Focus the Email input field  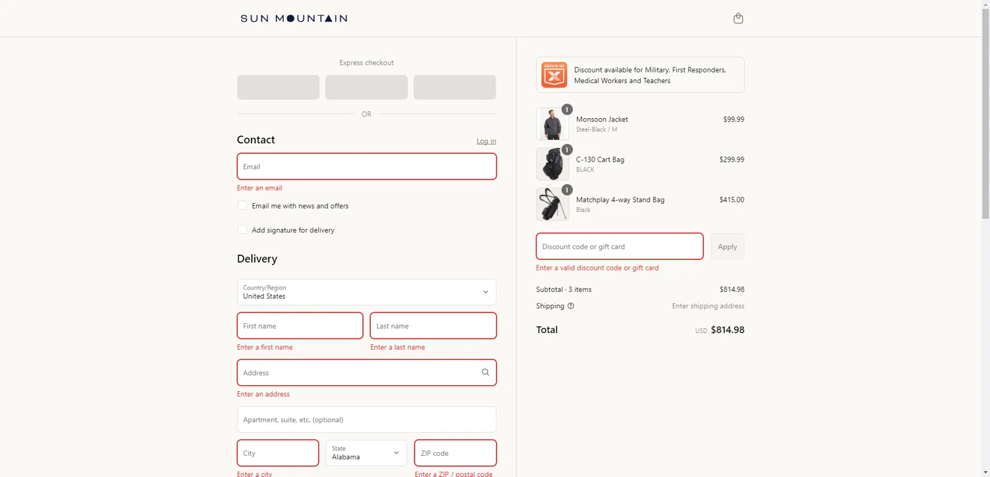point(366,166)
